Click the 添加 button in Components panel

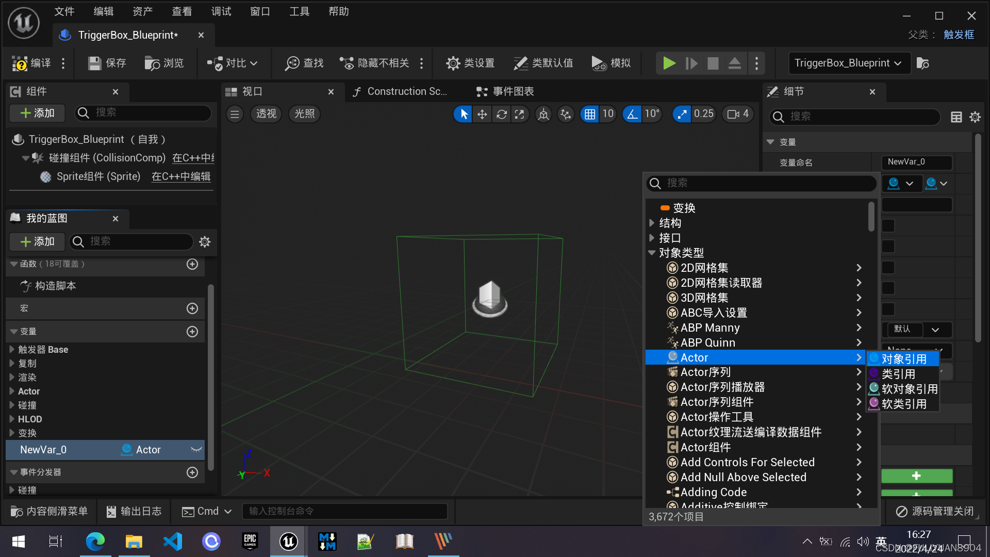[x=37, y=113]
